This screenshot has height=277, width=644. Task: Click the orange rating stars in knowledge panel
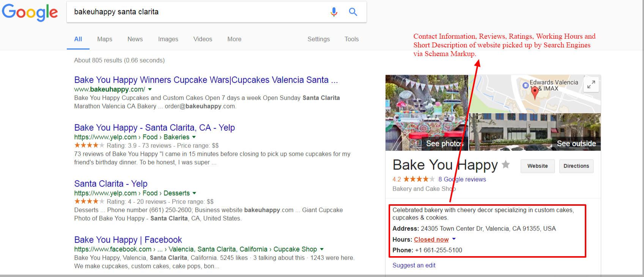419,179
